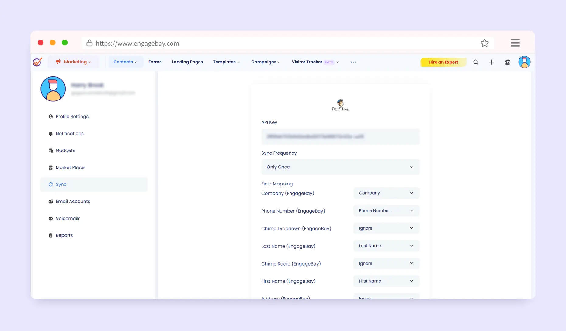566x331 pixels.
Task: Open Reports page
Action: pos(64,235)
